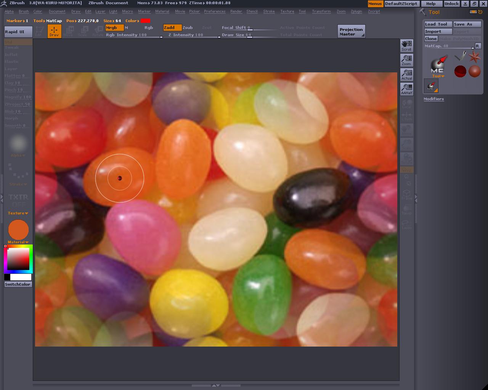Select the Draw mode icon
The image size is (488, 390).
[54, 31]
